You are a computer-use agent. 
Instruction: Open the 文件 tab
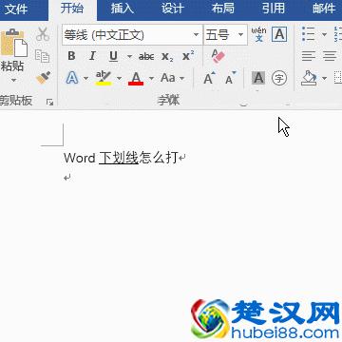click(15, 9)
